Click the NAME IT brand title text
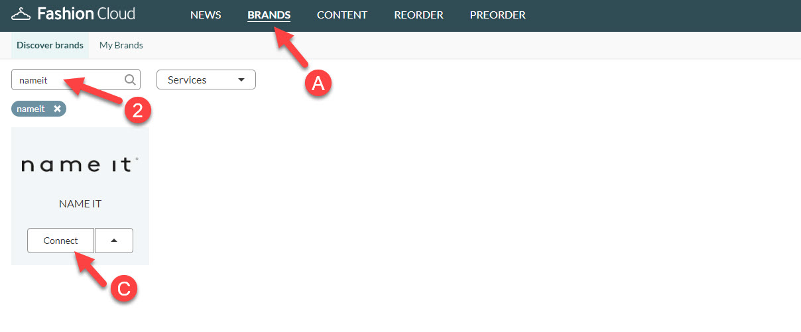Image resolution: width=801 pixels, height=332 pixels. click(80, 204)
